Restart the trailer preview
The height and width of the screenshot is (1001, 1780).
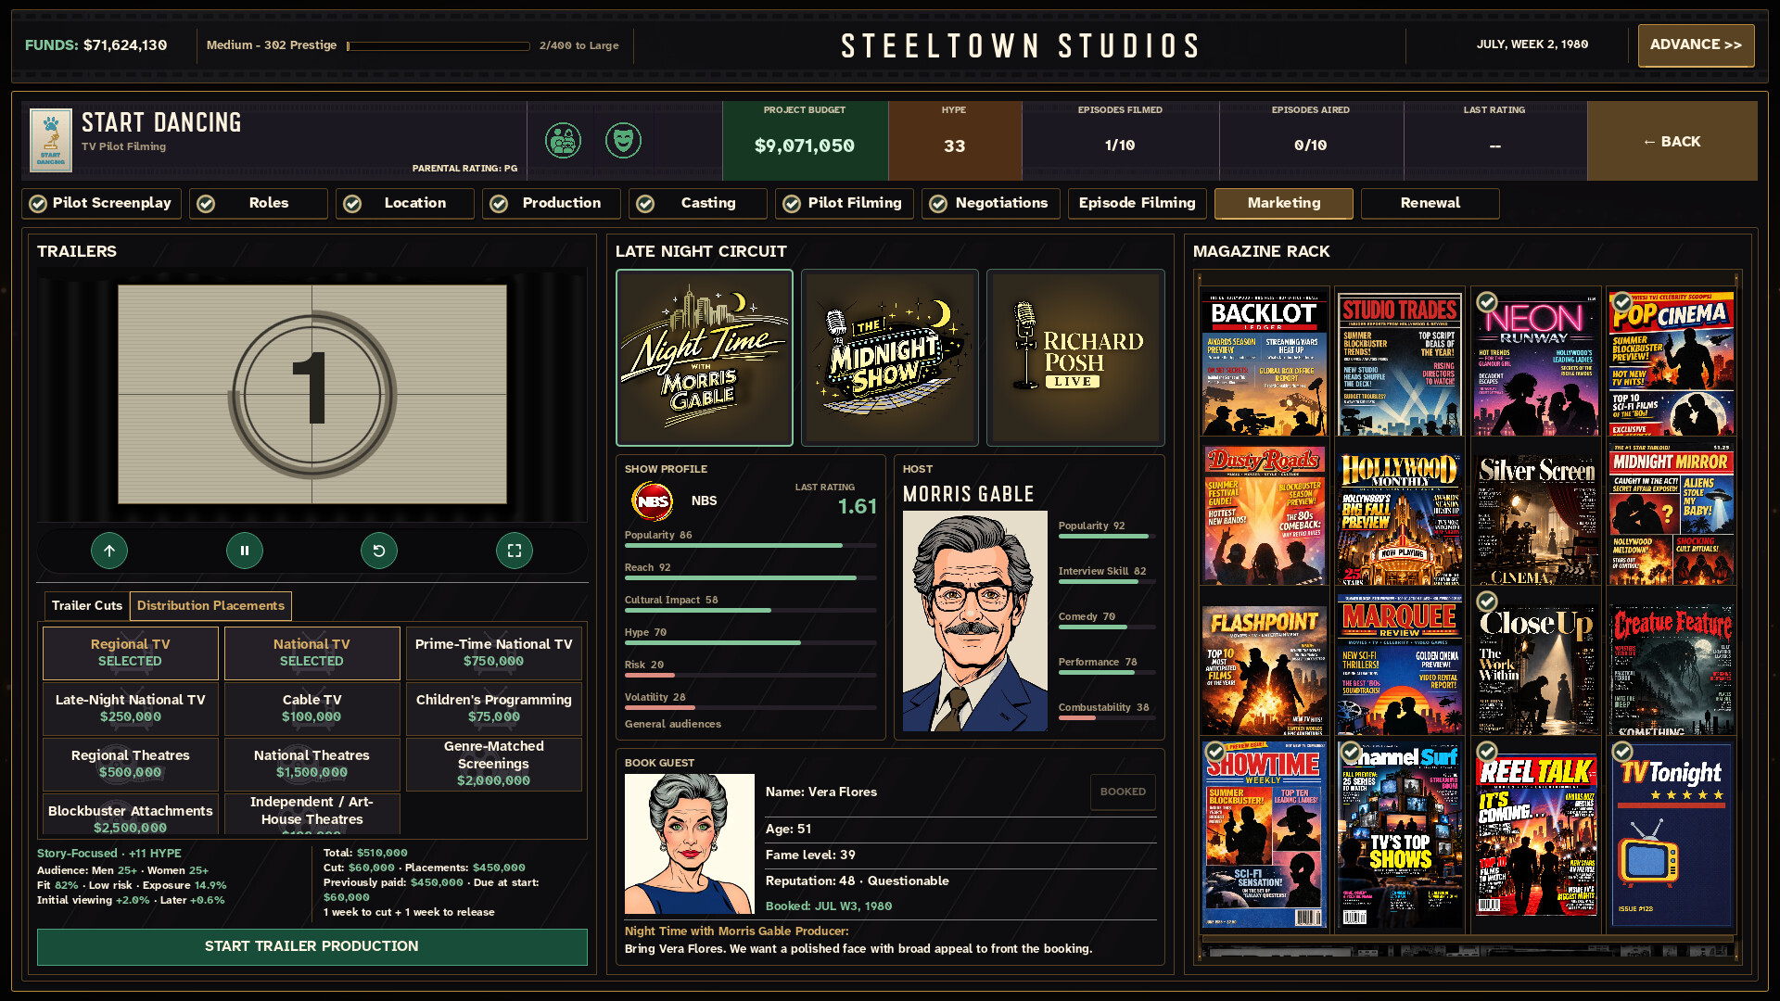tap(379, 551)
